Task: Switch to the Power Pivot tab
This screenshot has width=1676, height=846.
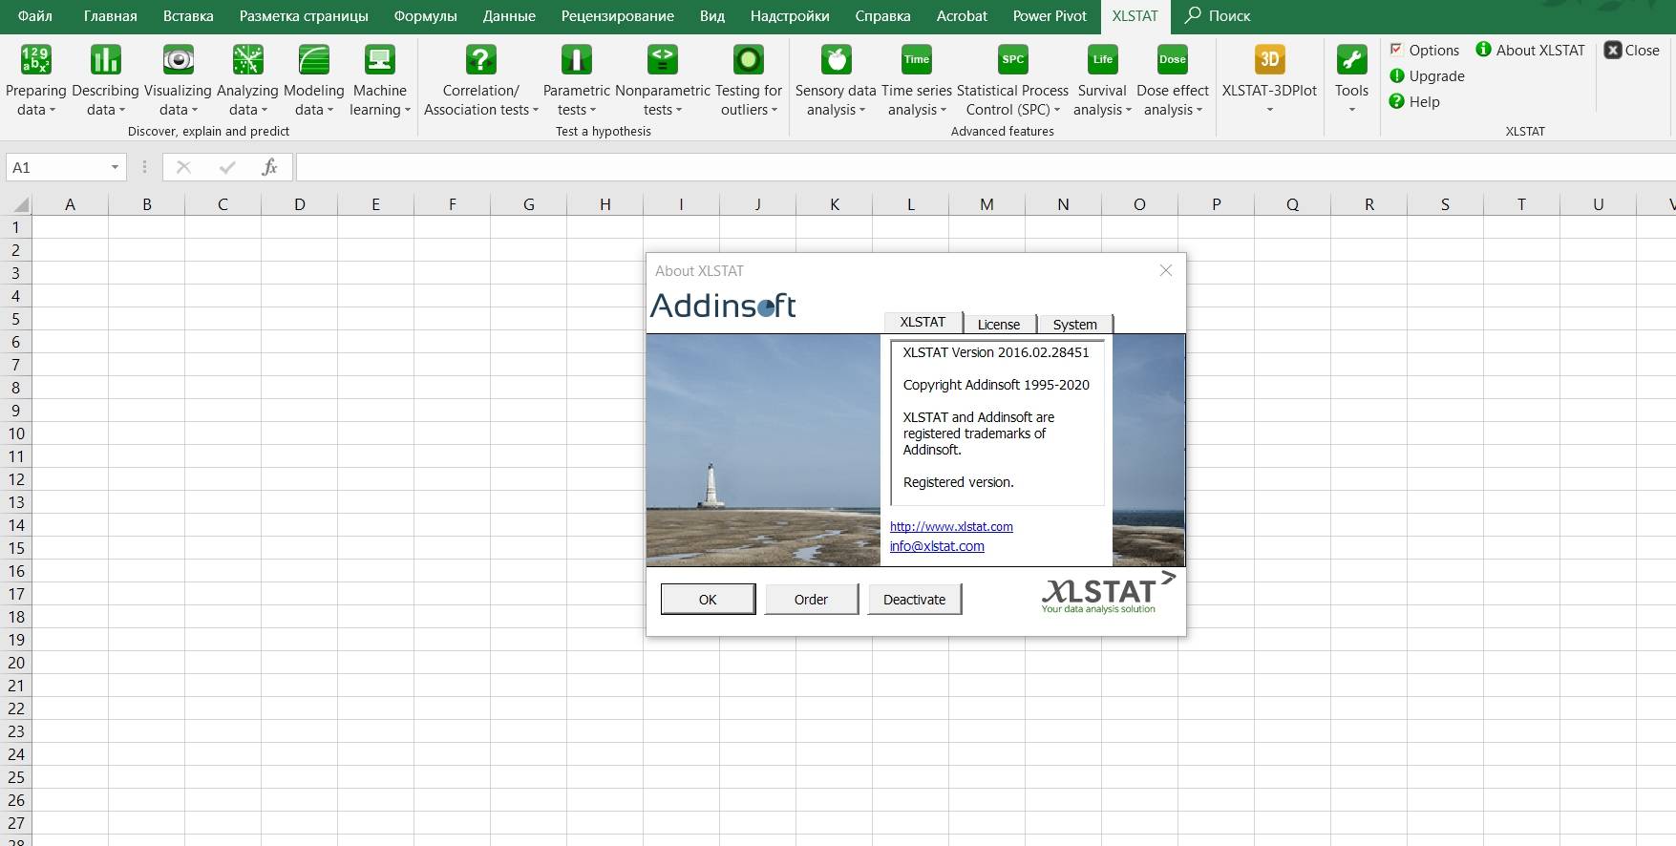Action: coord(1050,16)
